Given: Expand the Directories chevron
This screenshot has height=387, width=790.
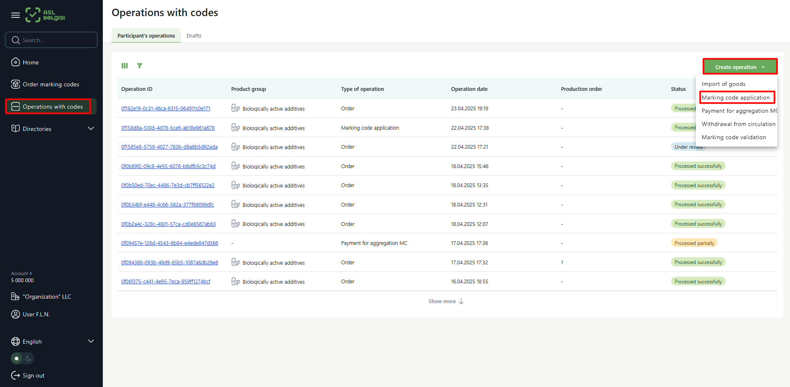Looking at the screenshot, I should click(91, 128).
